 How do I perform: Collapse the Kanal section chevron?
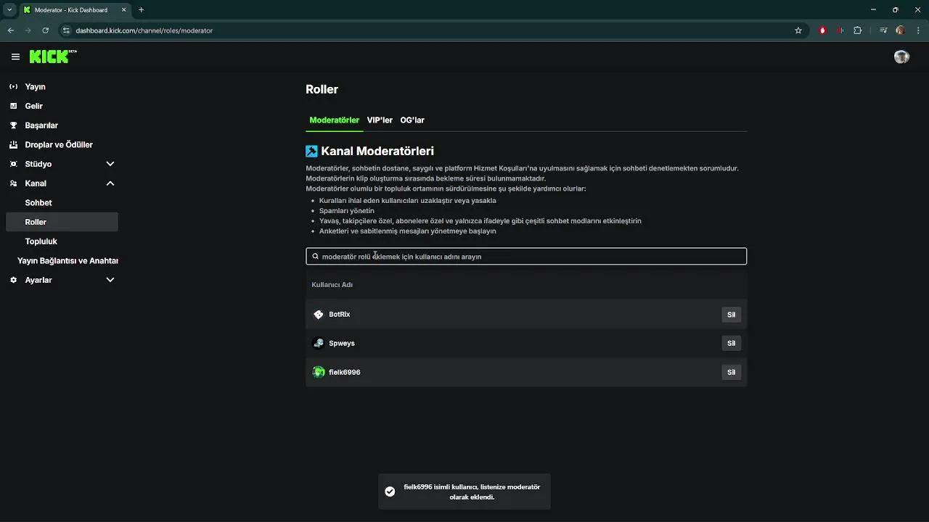pyautogui.click(x=110, y=183)
